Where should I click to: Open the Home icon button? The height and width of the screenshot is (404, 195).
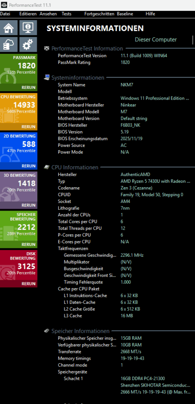[9, 27]
